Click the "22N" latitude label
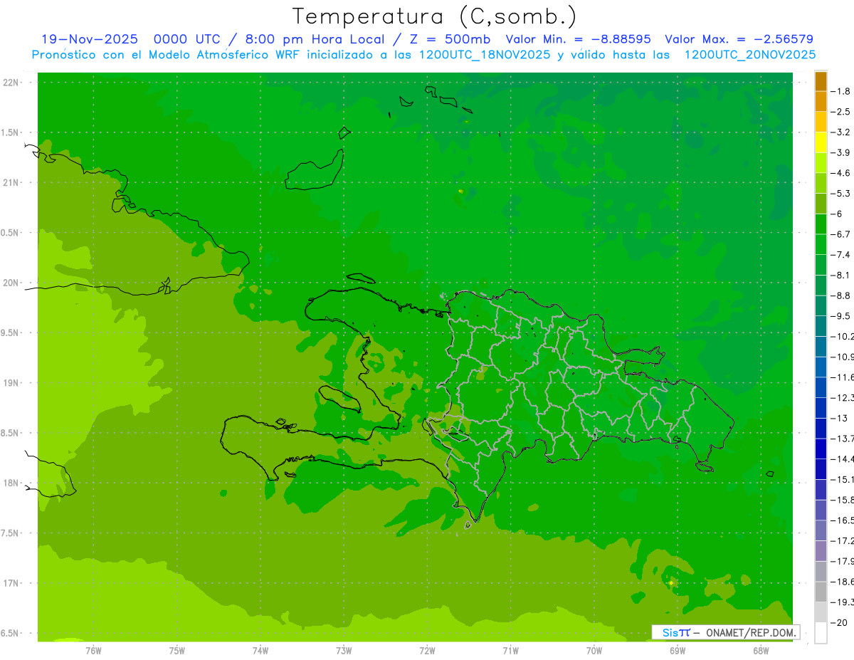854x660 pixels. pos(11,82)
